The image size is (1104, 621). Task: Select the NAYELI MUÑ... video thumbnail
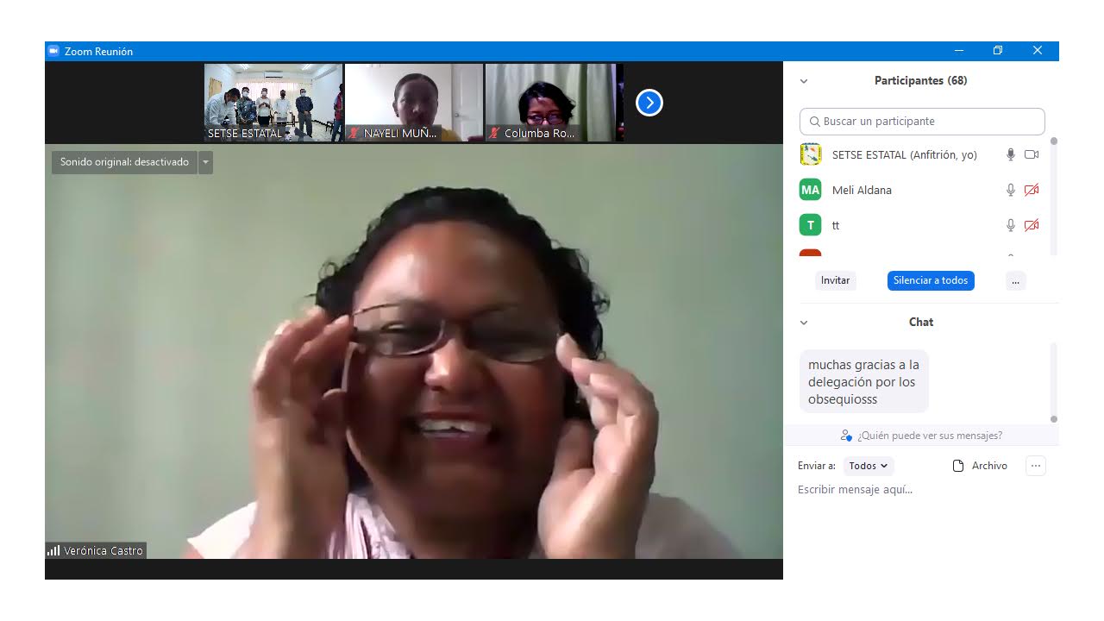414,103
